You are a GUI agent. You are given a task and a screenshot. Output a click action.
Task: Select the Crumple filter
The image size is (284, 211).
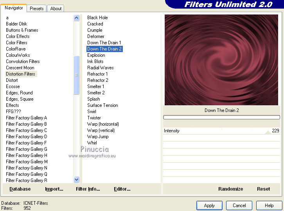pyautogui.click(x=95, y=30)
